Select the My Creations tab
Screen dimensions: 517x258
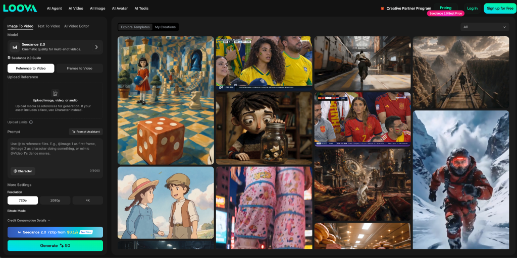point(165,27)
